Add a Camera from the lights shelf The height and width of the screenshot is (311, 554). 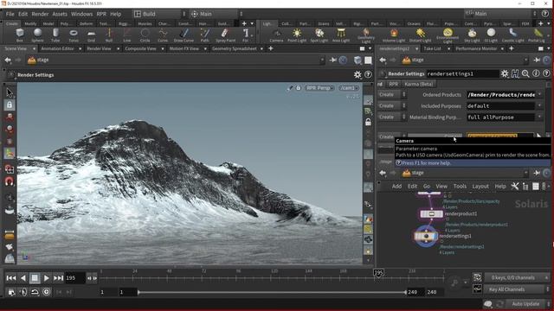(277, 35)
